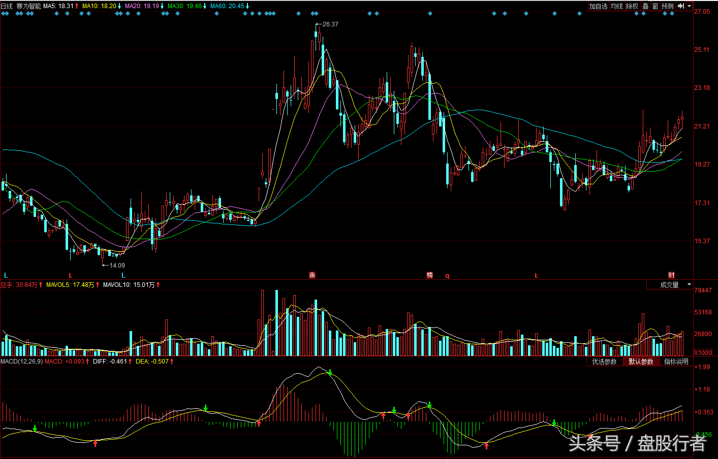This screenshot has height=459, width=718.
Task: Click the red 财 financial report marker
Action: coord(671,275)
